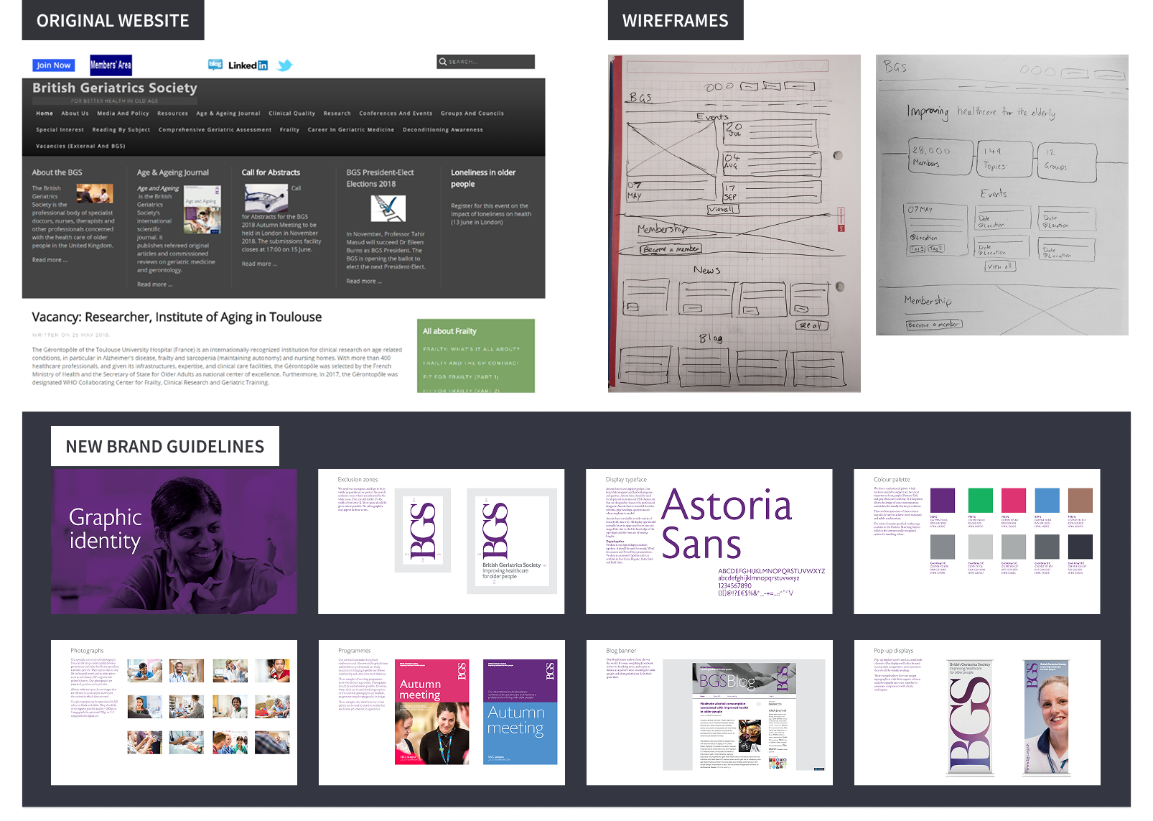The image size is (1153, 821).
Task: Open Deconditioning Awareness menu item
Action: click(442, 130)
